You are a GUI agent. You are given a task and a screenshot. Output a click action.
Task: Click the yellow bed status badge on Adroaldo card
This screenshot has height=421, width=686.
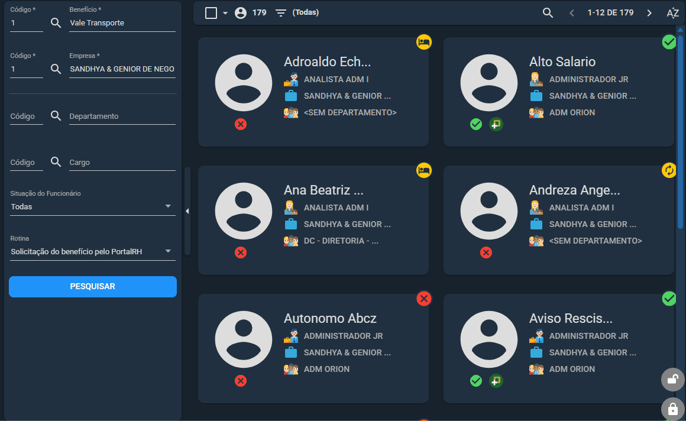(423, 42)
